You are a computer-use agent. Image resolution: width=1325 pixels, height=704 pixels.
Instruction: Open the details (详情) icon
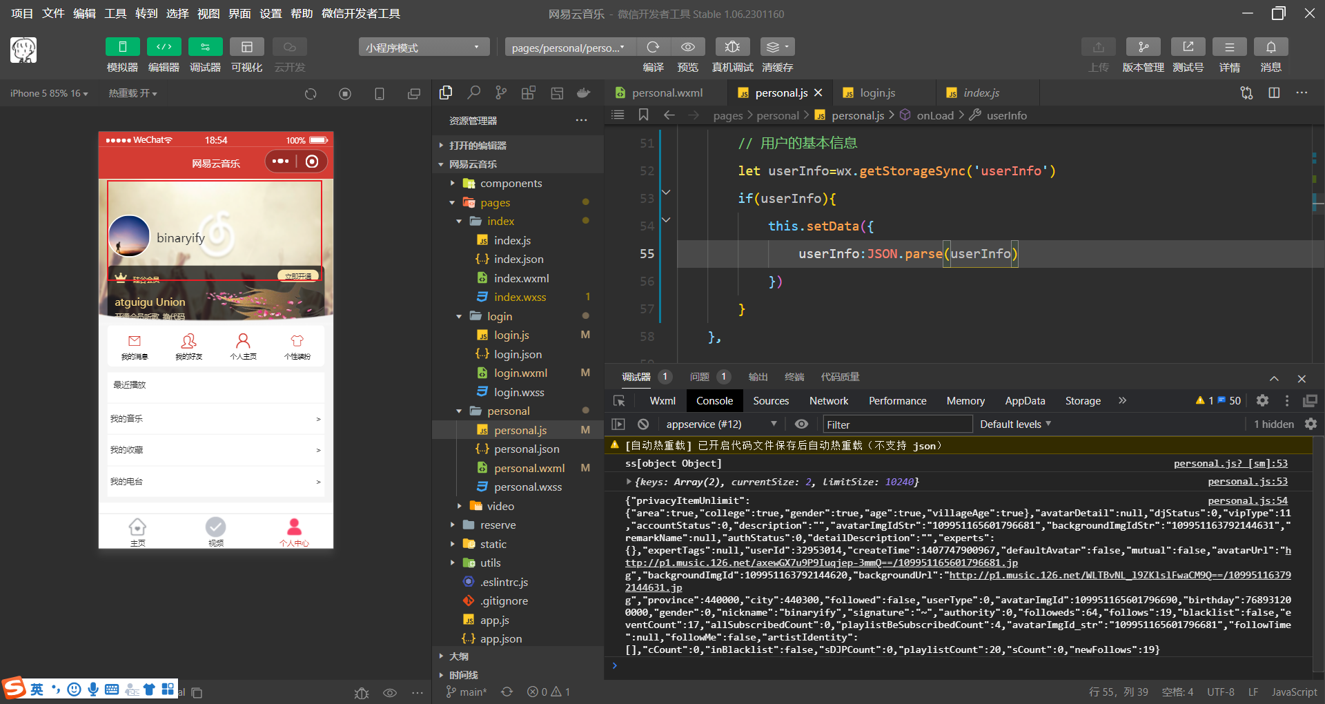[x=1229, y=46]
